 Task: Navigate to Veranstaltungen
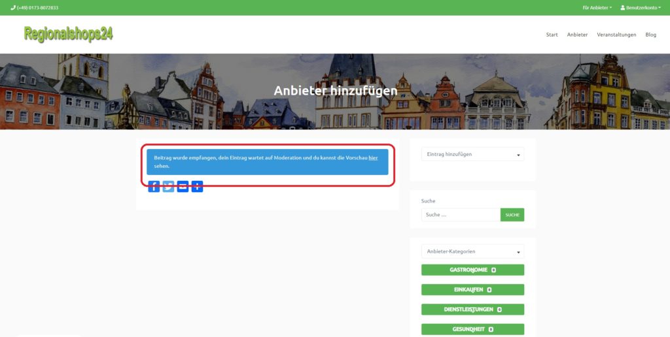[x=616, y=35]
